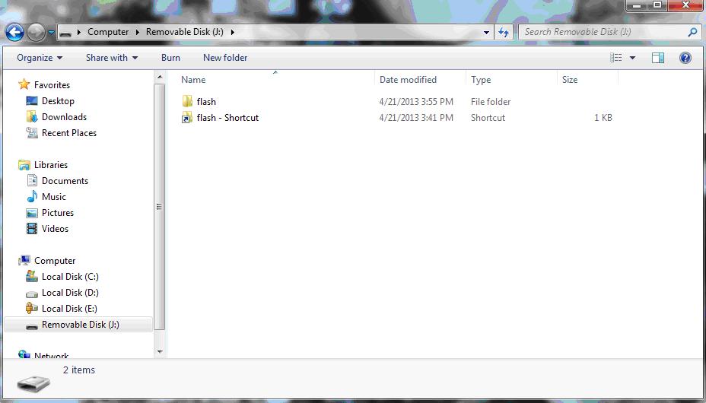Viewport: 706px width, 403px height.
Task: Select Downloads in Favorites
Action: pyautogui.click(x=64, y=117)
